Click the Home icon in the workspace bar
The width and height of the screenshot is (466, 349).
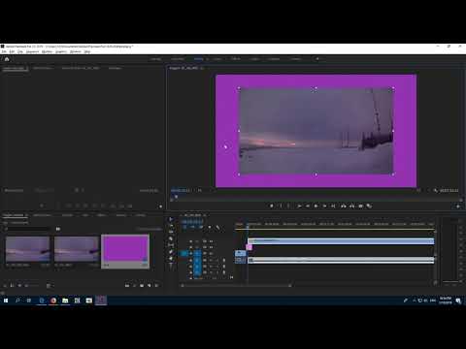[7, 59]
